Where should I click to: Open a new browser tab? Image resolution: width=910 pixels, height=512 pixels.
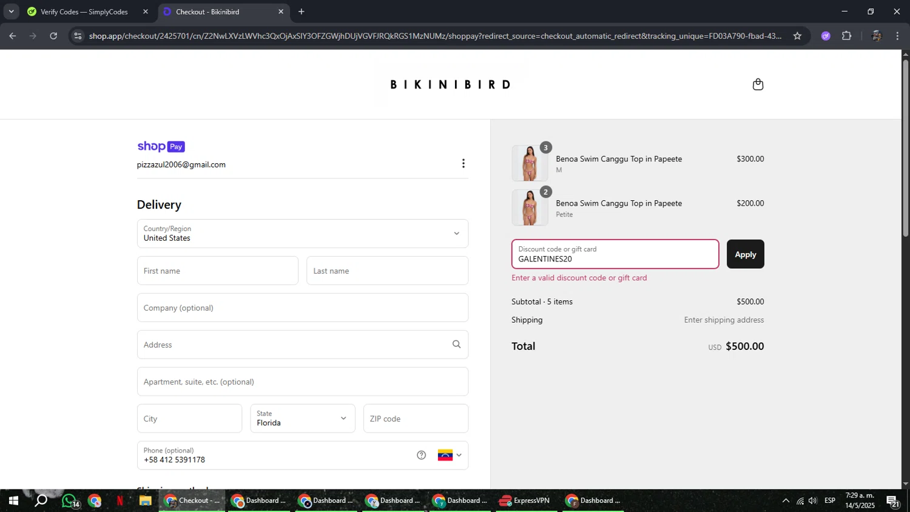pos(302,12)
